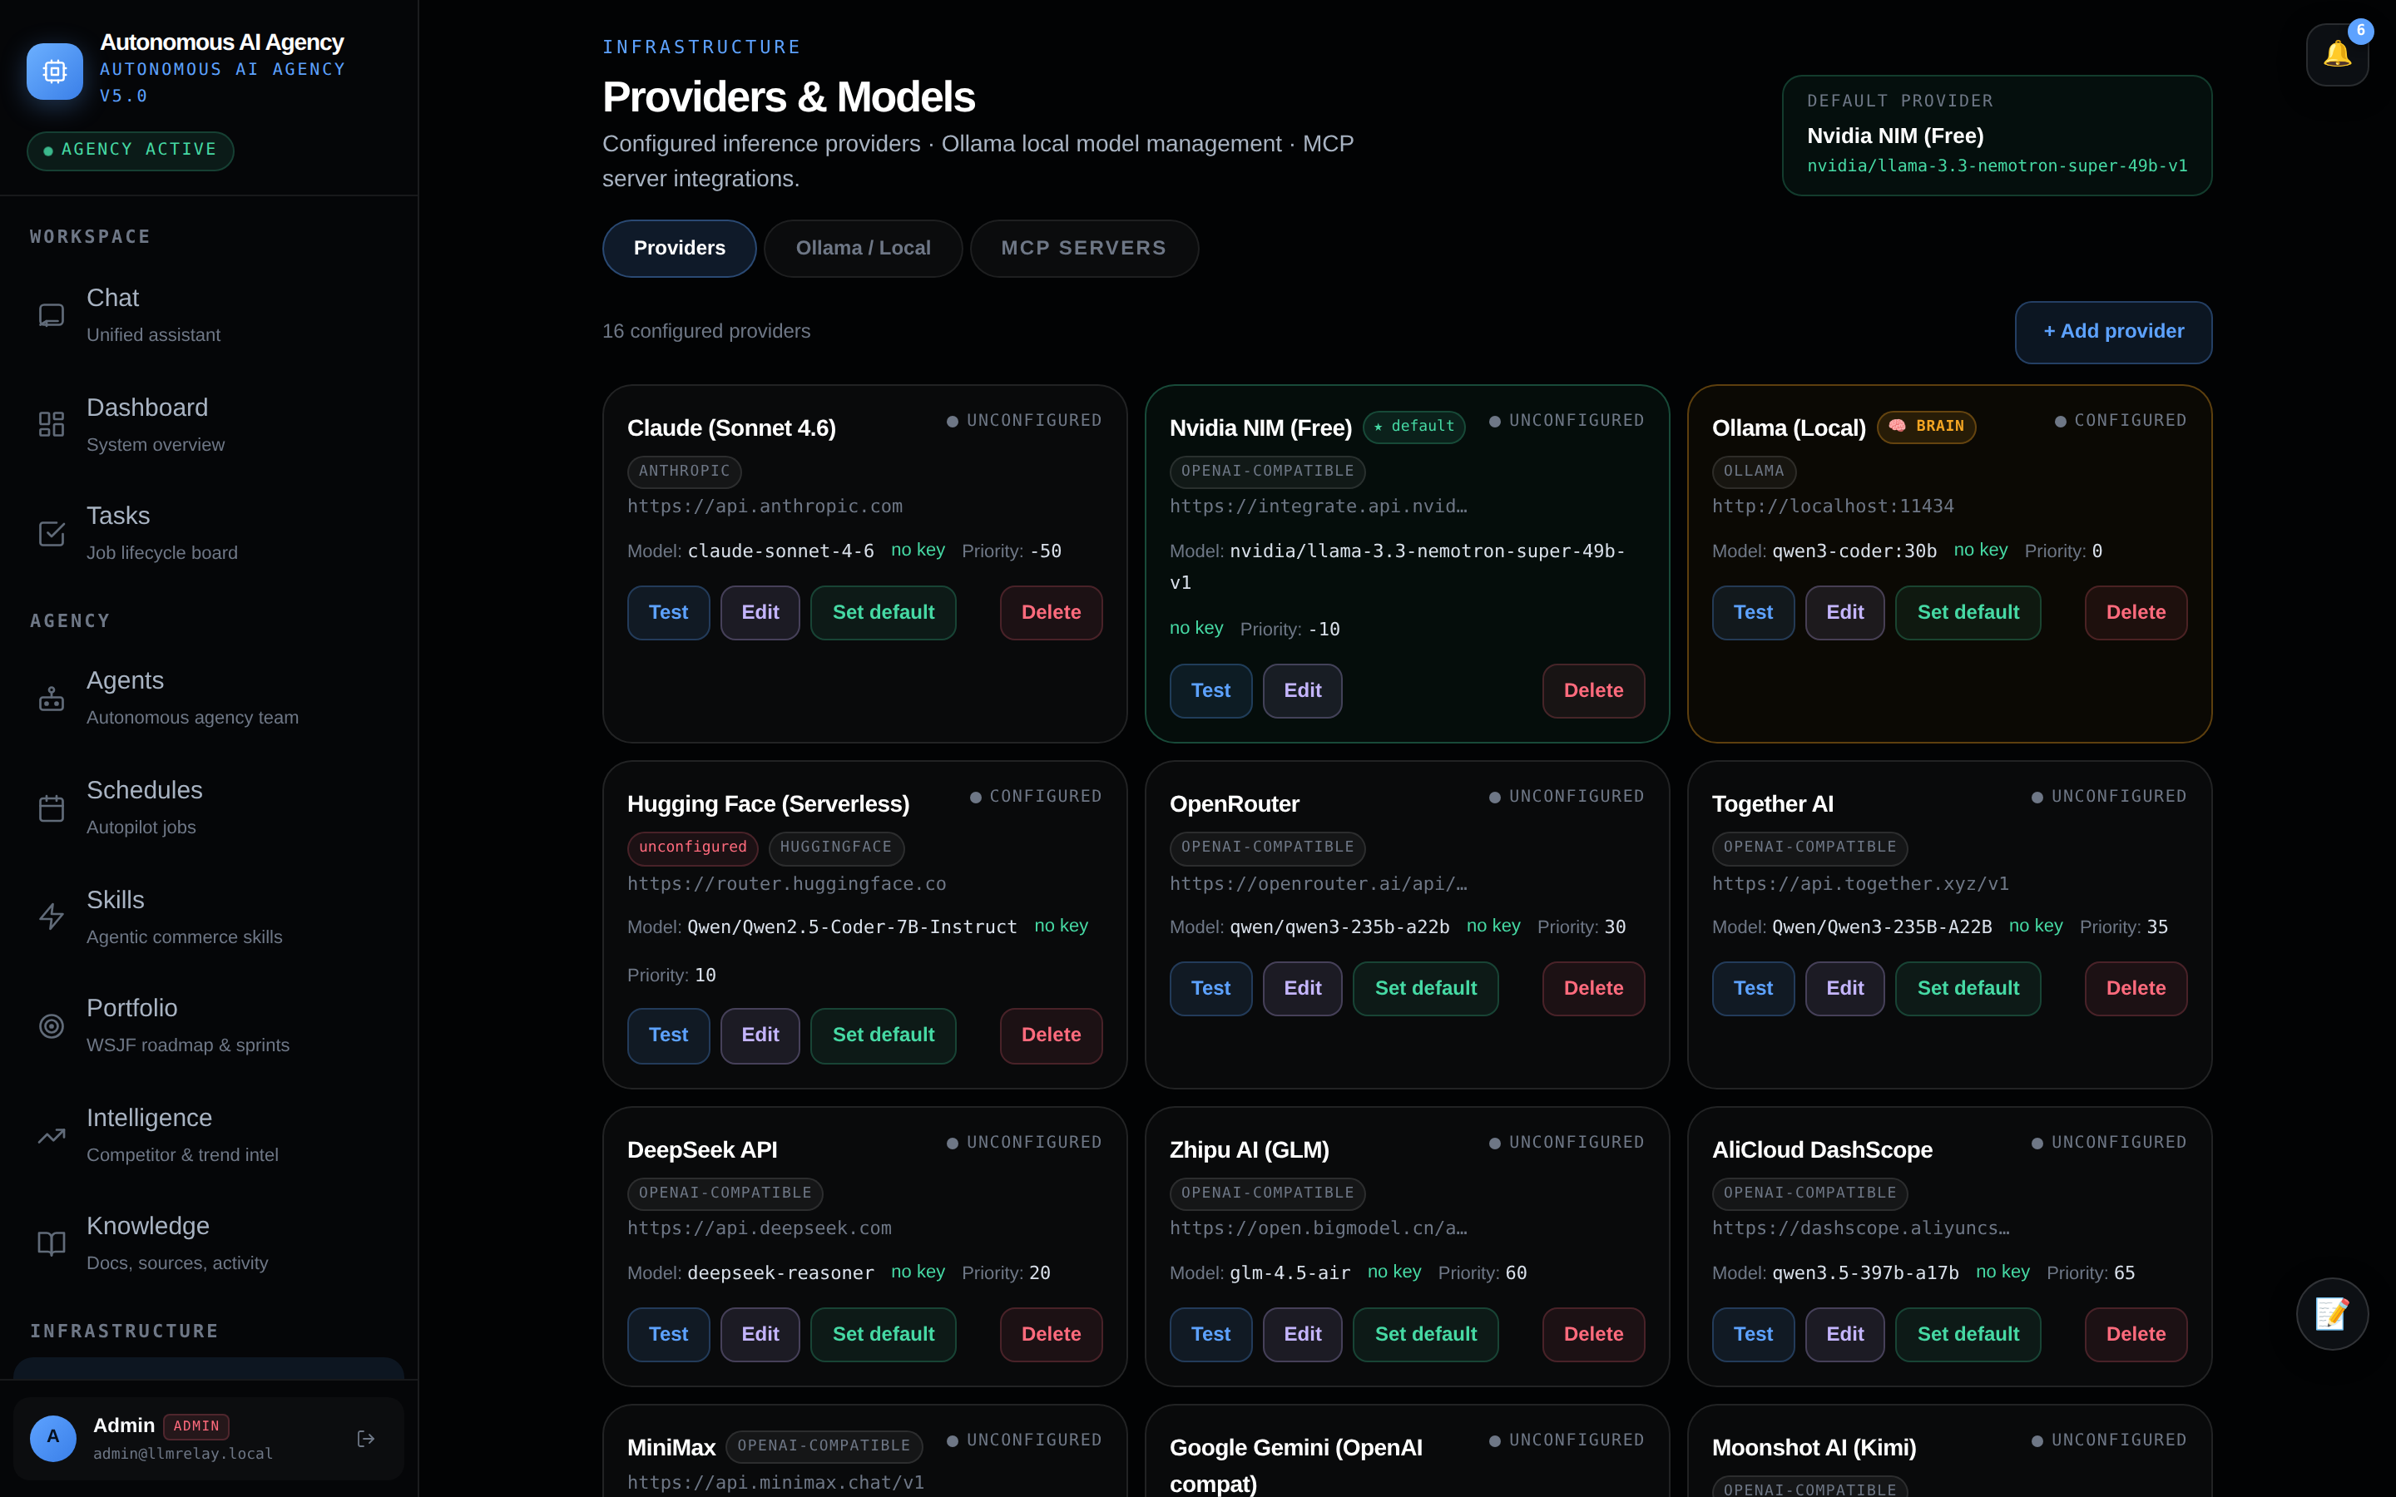The image size is (2396, 1497).
Task: Click the AGENCY ACTIVE status pill
Action: 131,151
